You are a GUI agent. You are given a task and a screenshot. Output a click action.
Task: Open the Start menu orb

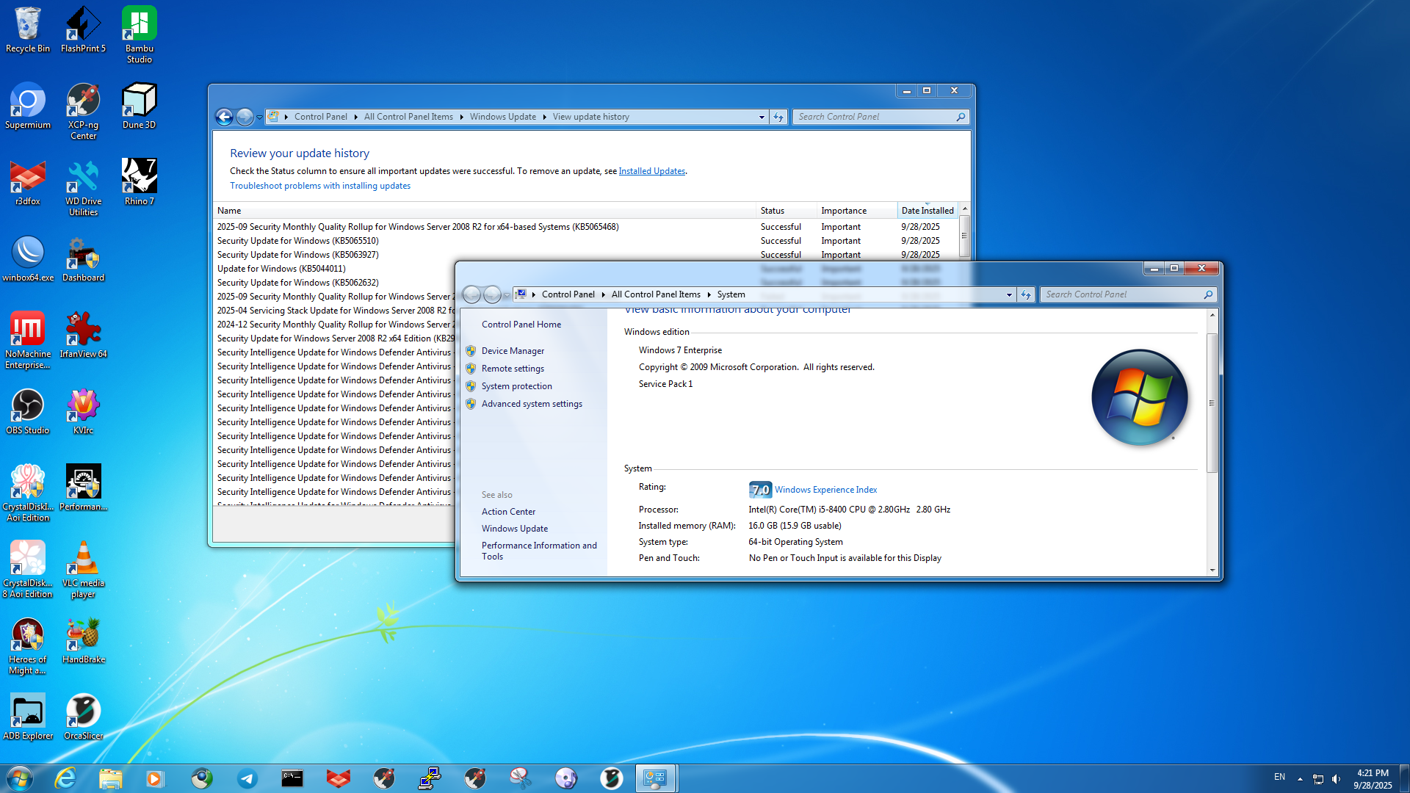click(x=20, y=778)
